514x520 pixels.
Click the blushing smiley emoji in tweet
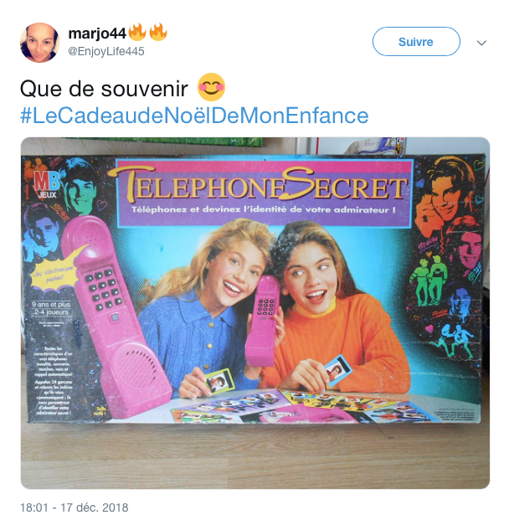[211, 87]
